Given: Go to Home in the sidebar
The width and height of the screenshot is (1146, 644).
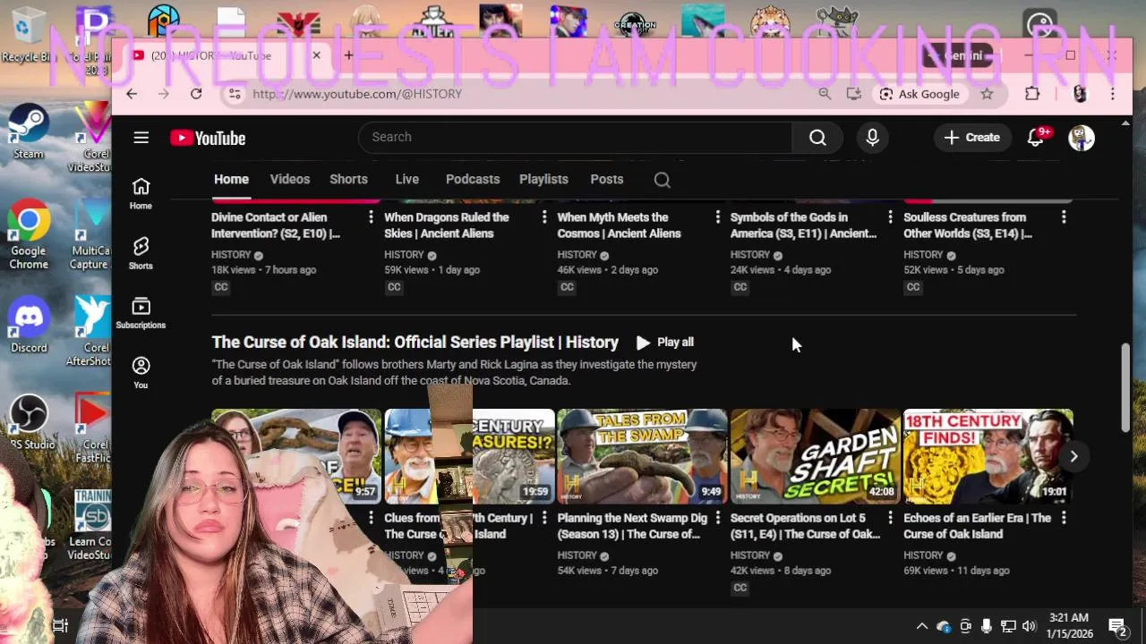Looking at the screenshot, I should tap(141, 192).
